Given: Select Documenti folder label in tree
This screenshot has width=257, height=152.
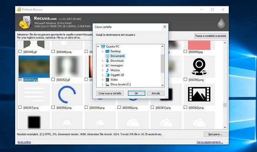Looking at the screenshot, I should [x=118, y=56].
